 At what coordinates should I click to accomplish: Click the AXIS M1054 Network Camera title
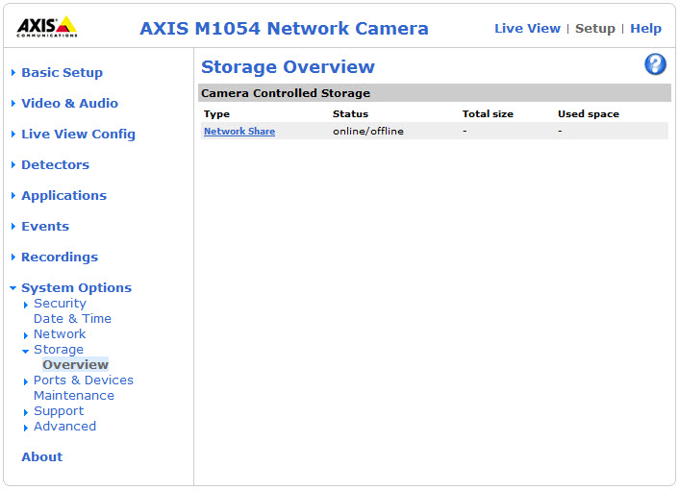tap(284, 29)
